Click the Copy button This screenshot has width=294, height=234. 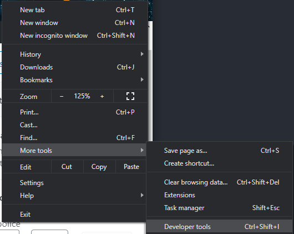[99, 167]
